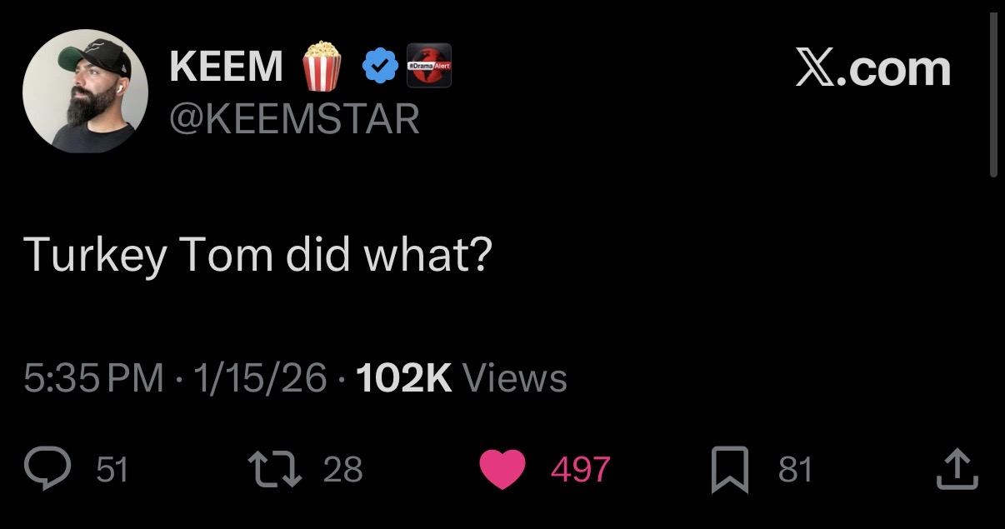This screenshot has width=1005, height=529.
Task: Click the 28 reposts count
Action: point(342,469)
